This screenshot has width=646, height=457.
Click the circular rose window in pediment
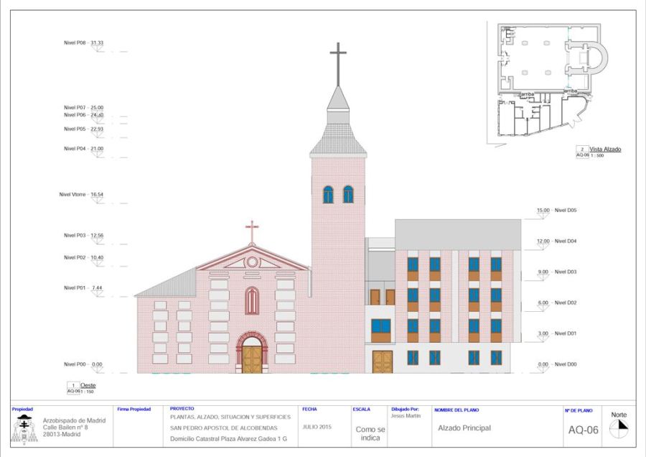252,262
